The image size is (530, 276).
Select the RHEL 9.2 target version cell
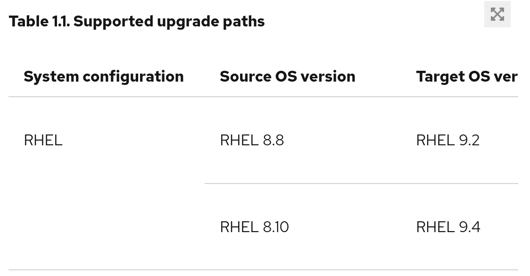coord(447,141)
